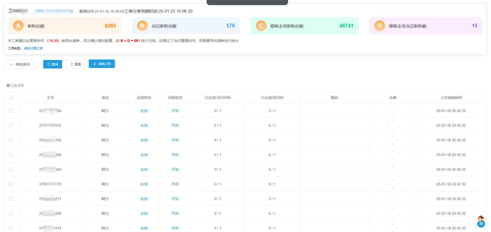491x232 pixels.
Task: Click the 主号 column header
Action: [50, 97]
